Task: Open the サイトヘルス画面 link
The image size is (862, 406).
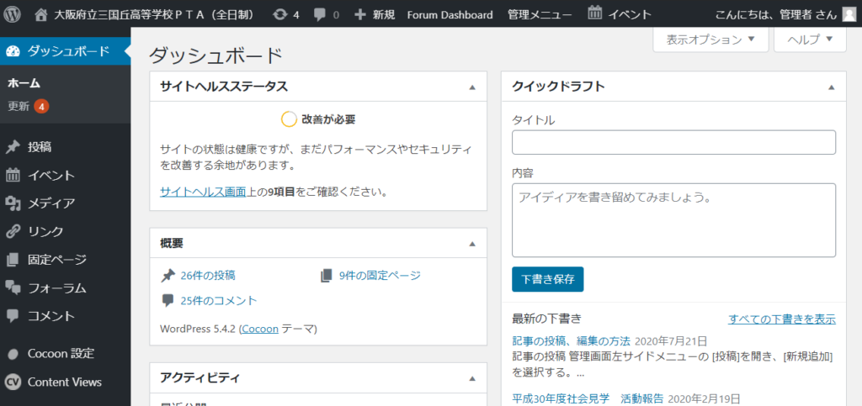Action: point(203,192)
